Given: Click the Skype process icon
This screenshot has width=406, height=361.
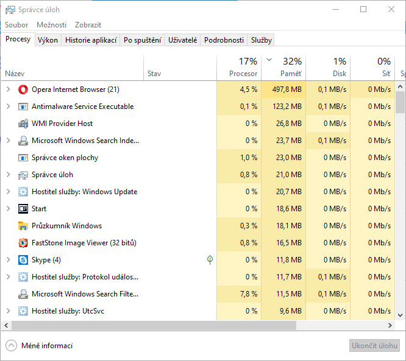Looking at the screenshot, I should [x=23, y=260].
